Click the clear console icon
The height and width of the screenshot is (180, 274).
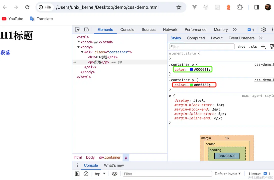[86, 174]
